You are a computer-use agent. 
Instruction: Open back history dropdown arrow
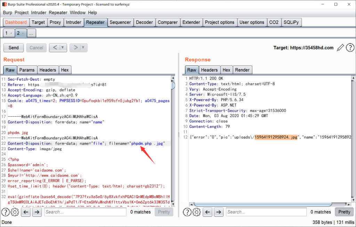(x=63, y=48)
